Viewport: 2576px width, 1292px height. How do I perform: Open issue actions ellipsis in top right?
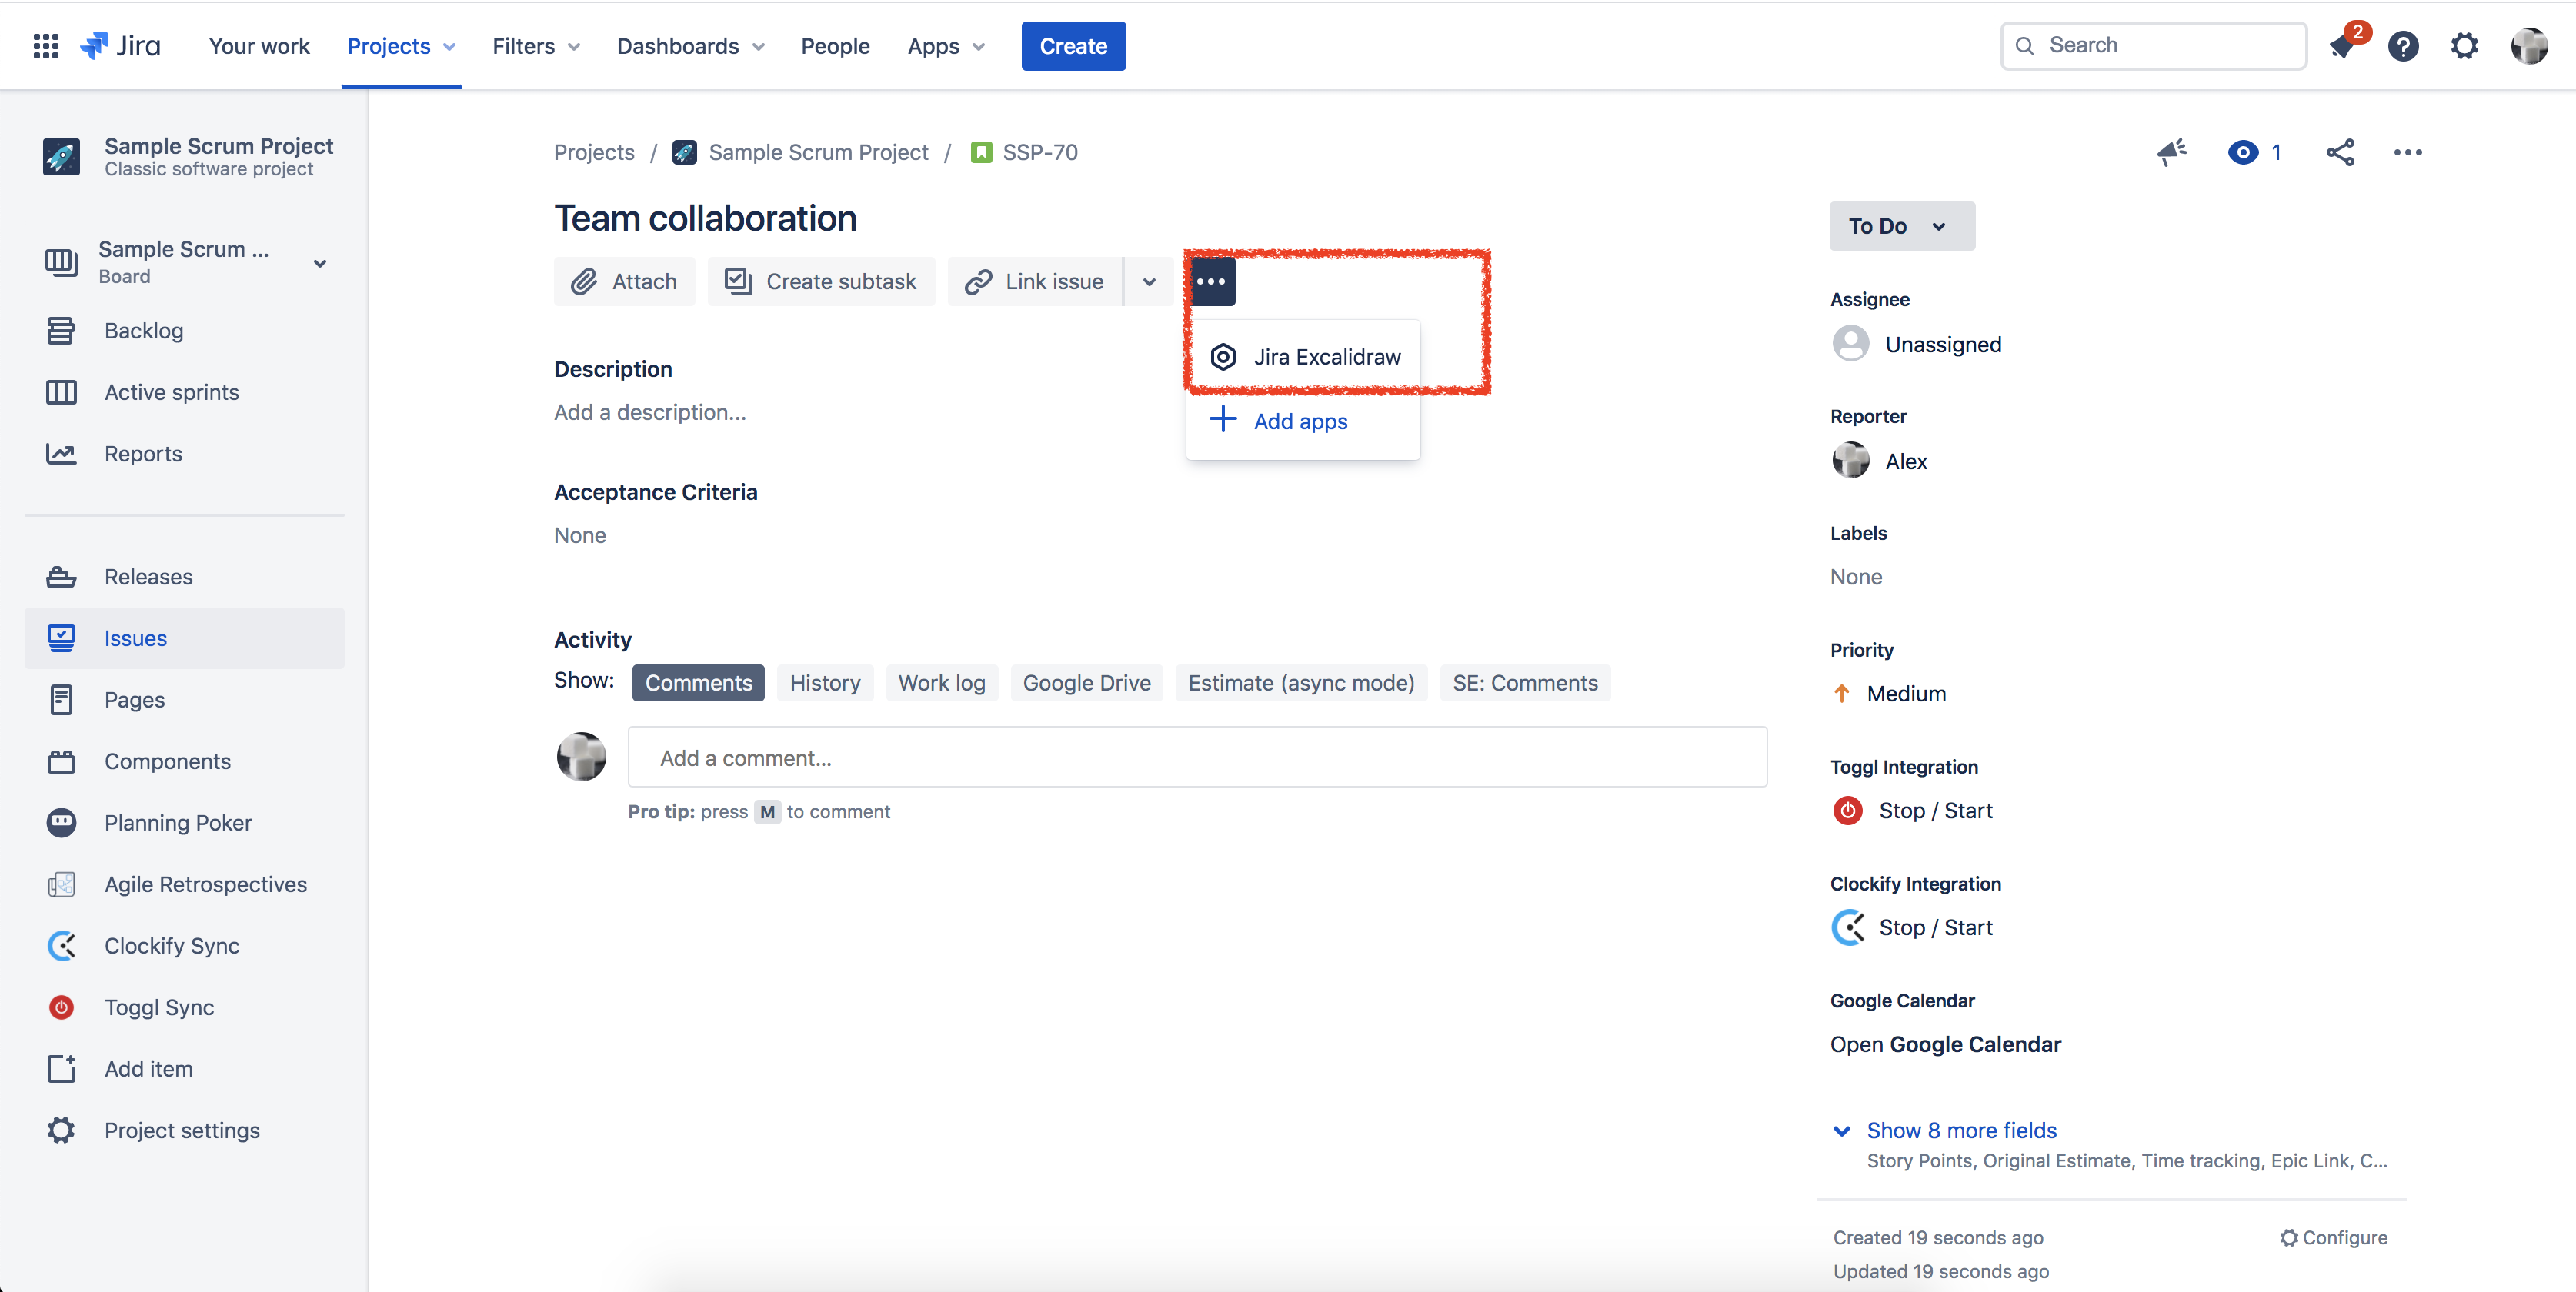[x=2407, y=152]
